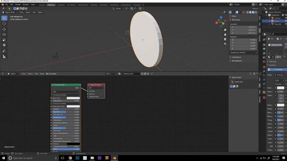Expand the Collections panel
The height and width of the screenshot is (161, 287).
point(236,57)
